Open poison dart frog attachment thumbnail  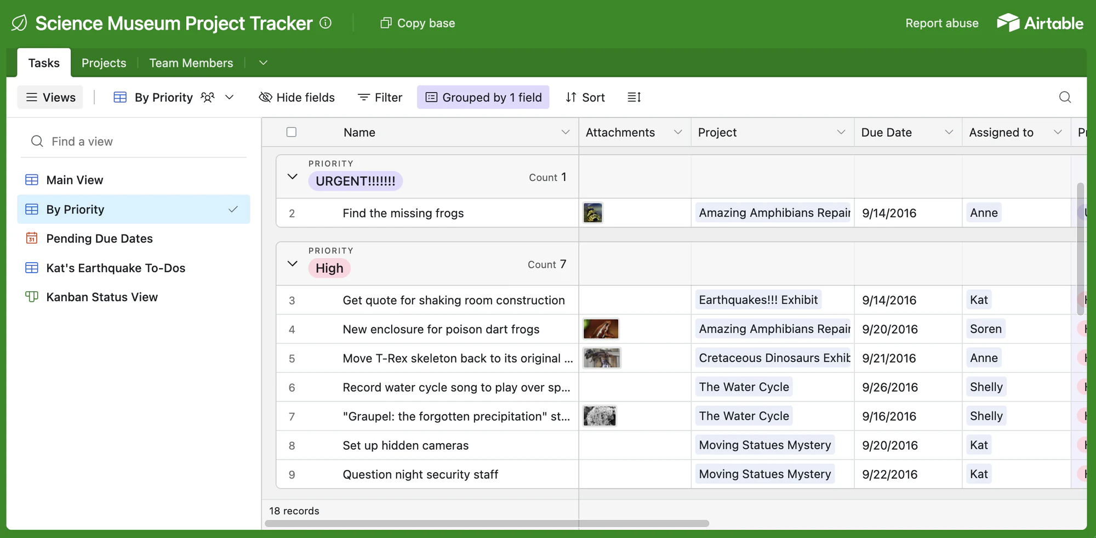(601, 329)
